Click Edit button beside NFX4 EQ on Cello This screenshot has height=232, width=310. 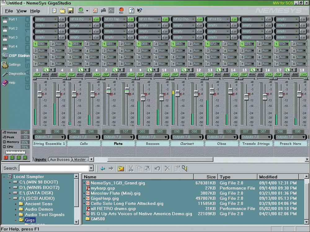(96, 19)
